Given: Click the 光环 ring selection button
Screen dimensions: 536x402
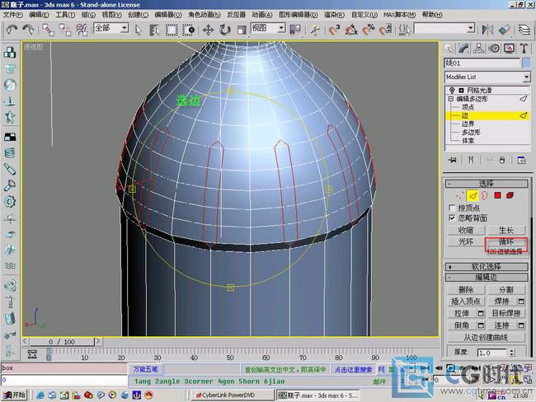Looking at the screenshot, I should 466,242.
